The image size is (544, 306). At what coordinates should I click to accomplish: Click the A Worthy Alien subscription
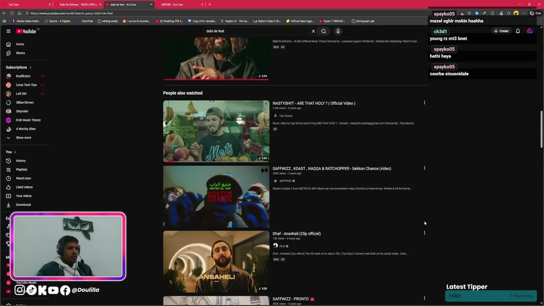coord(25,129)
